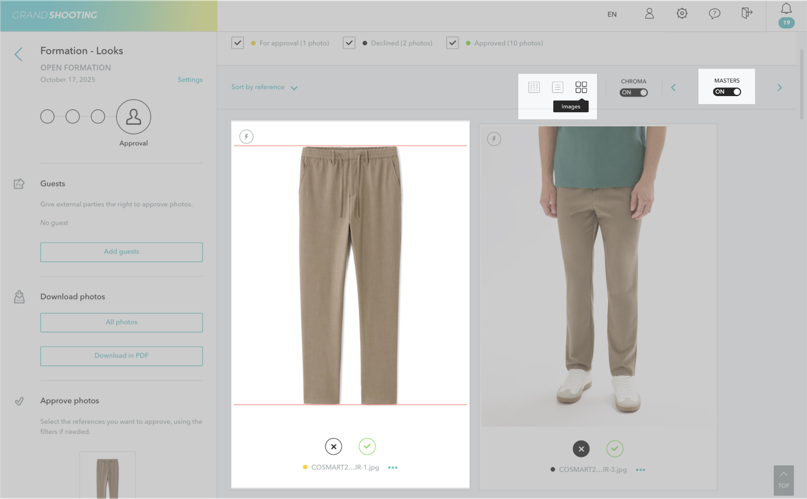Click the Declined (2 photos) label
The width and height of the screenshot is (807, 499).
pyautogui.click(x=402, y=43)
